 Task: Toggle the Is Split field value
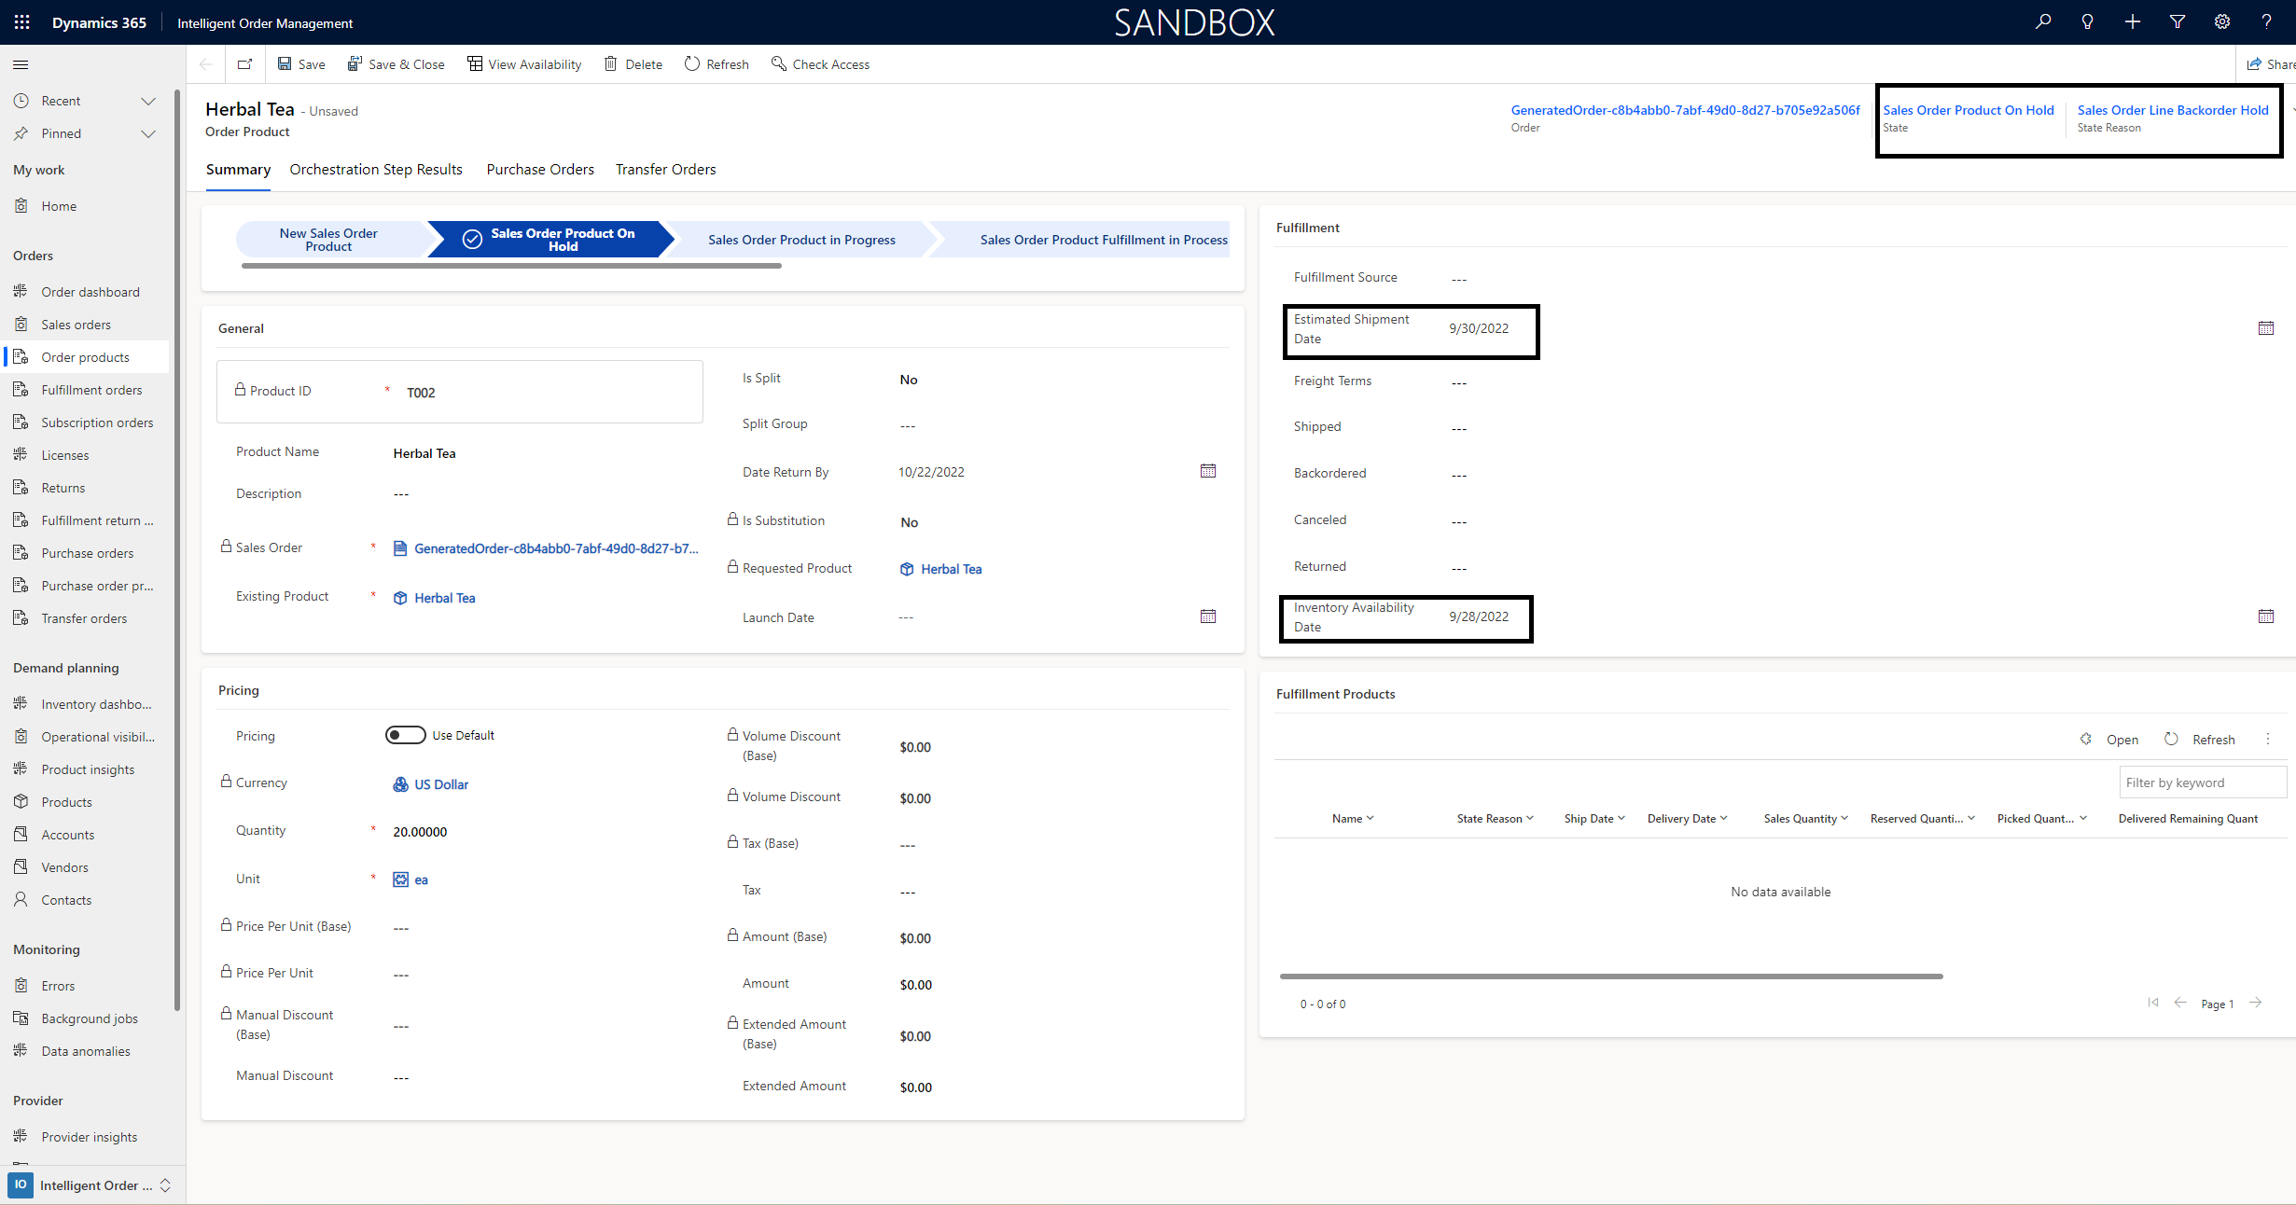point(908,380)
